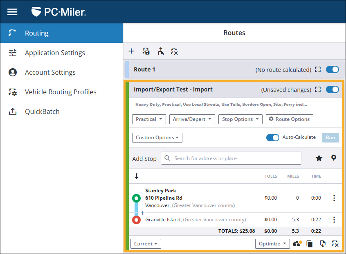Viewport: 346px width, 254px height.
Task: Click the route options summary line
Action: [x=221, y=105]
